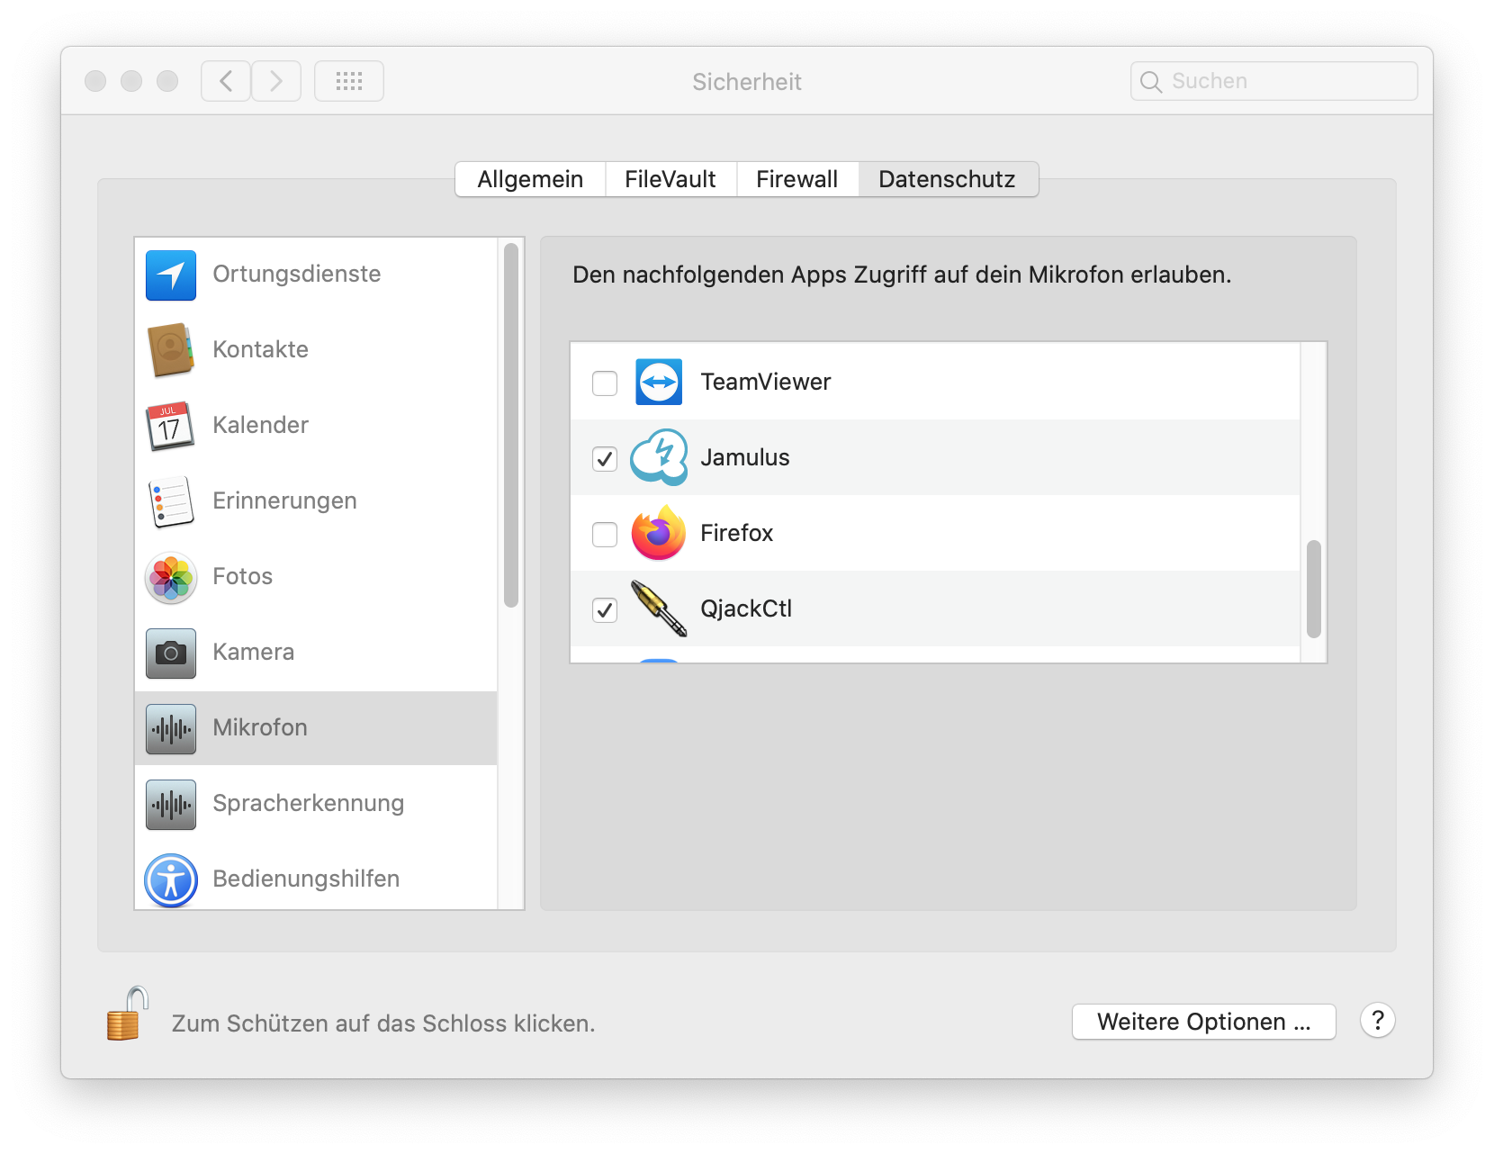Open help with the question mark button

[x=1377, y=1021]
